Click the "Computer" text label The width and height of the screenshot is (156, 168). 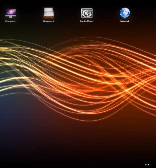(x=10, y=21)
